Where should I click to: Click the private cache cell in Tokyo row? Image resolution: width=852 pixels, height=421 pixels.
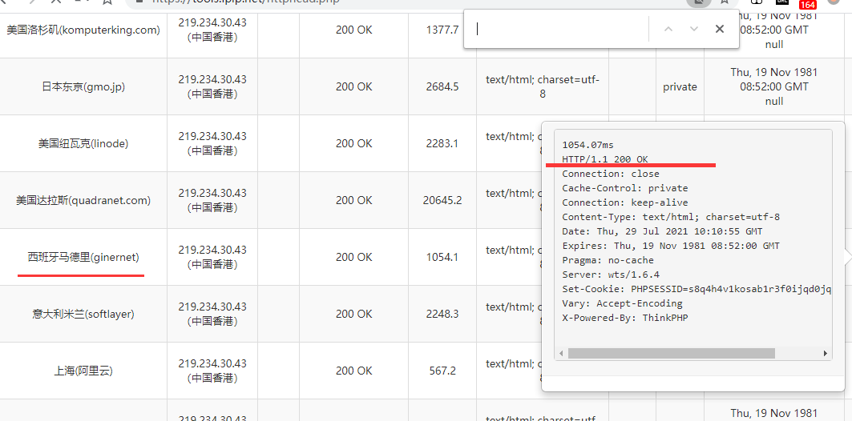pyautogui.click(x=680, y=87)
